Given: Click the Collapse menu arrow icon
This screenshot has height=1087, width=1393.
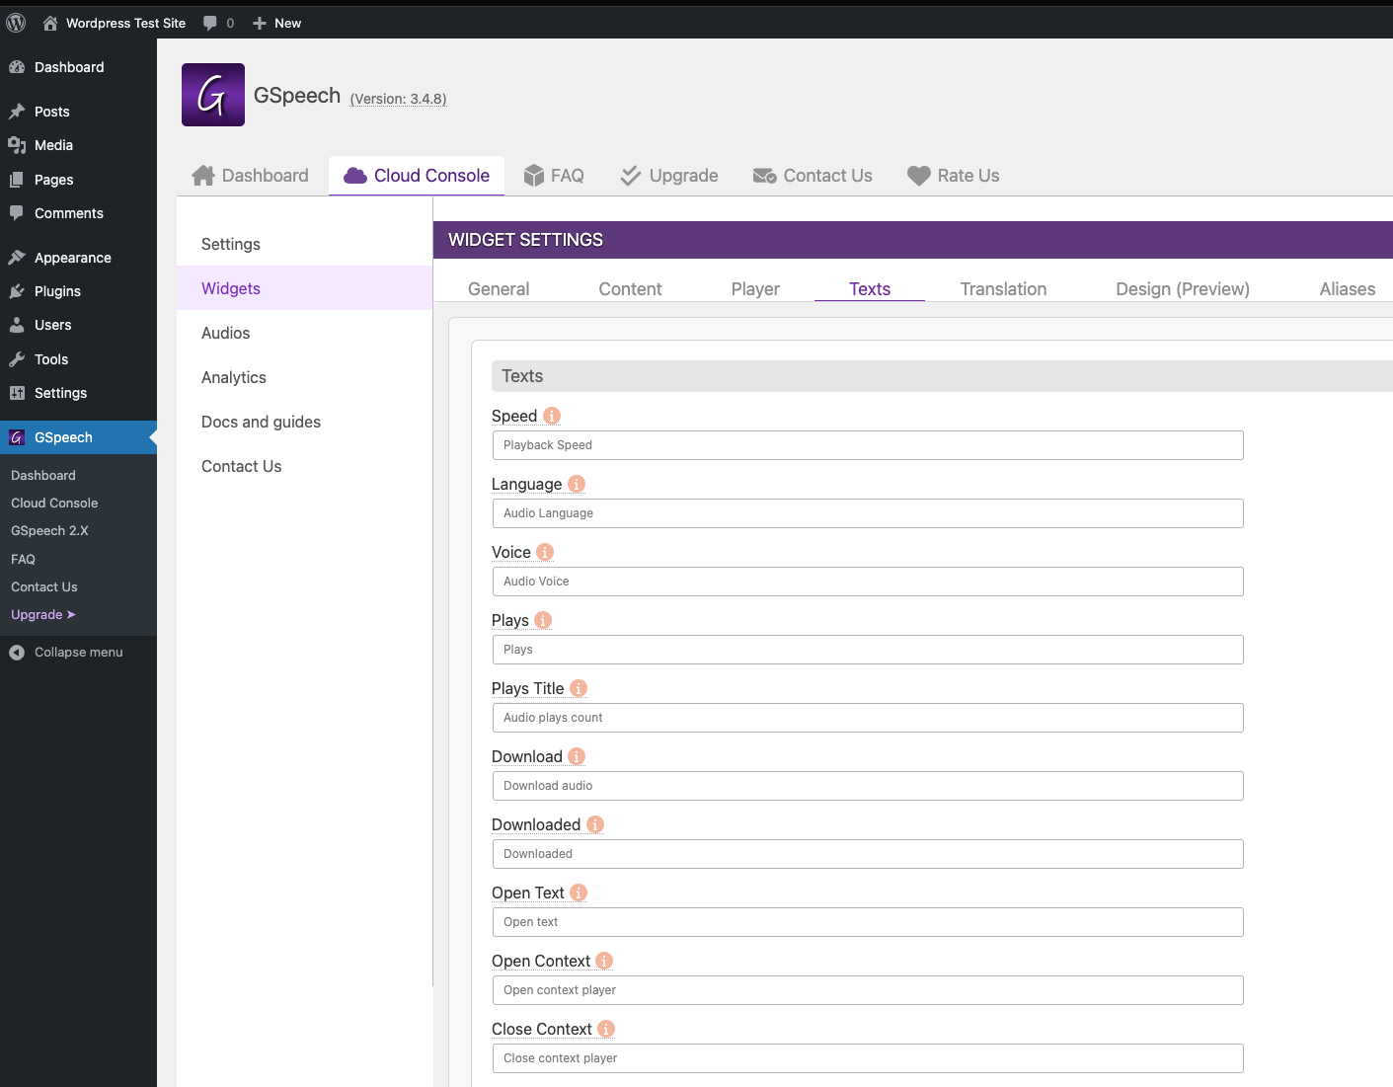Looking at the screenshot, I should (x=17, y=653).
